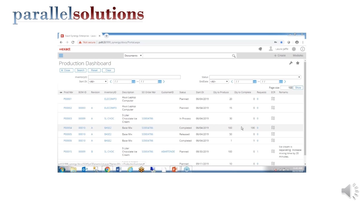Image resolution: width=364 pixels, height=205 pixels.
Task: Click the Show page size button
Action: pyautogui.click(x=298, y=88)
